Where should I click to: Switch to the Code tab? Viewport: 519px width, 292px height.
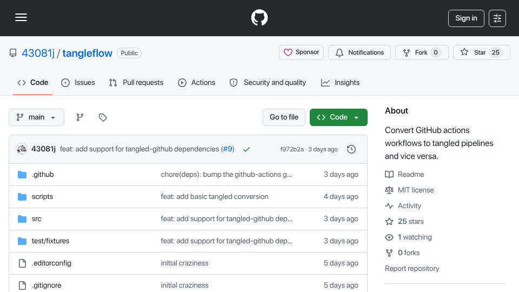tap(33, 82)
